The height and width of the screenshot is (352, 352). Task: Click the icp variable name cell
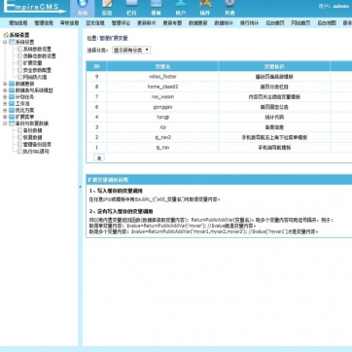(162, 127)
